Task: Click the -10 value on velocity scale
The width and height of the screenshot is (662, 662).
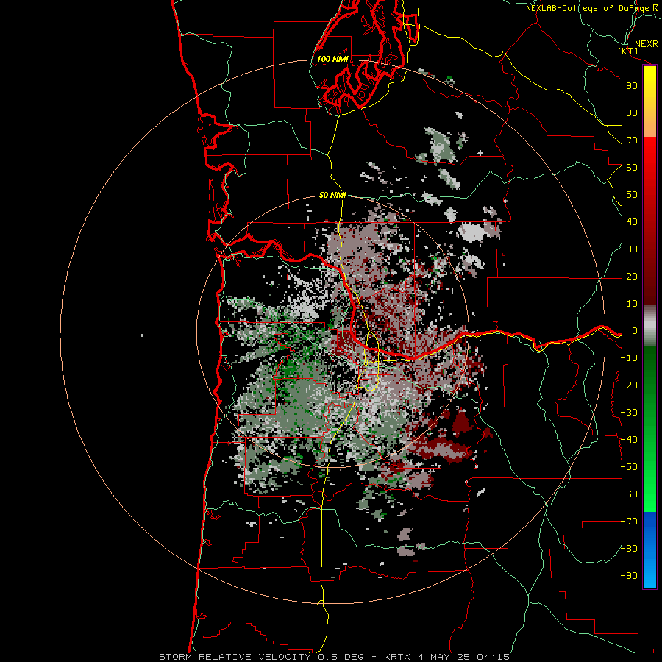Action: pyautogui.click(x=629, y=358)
